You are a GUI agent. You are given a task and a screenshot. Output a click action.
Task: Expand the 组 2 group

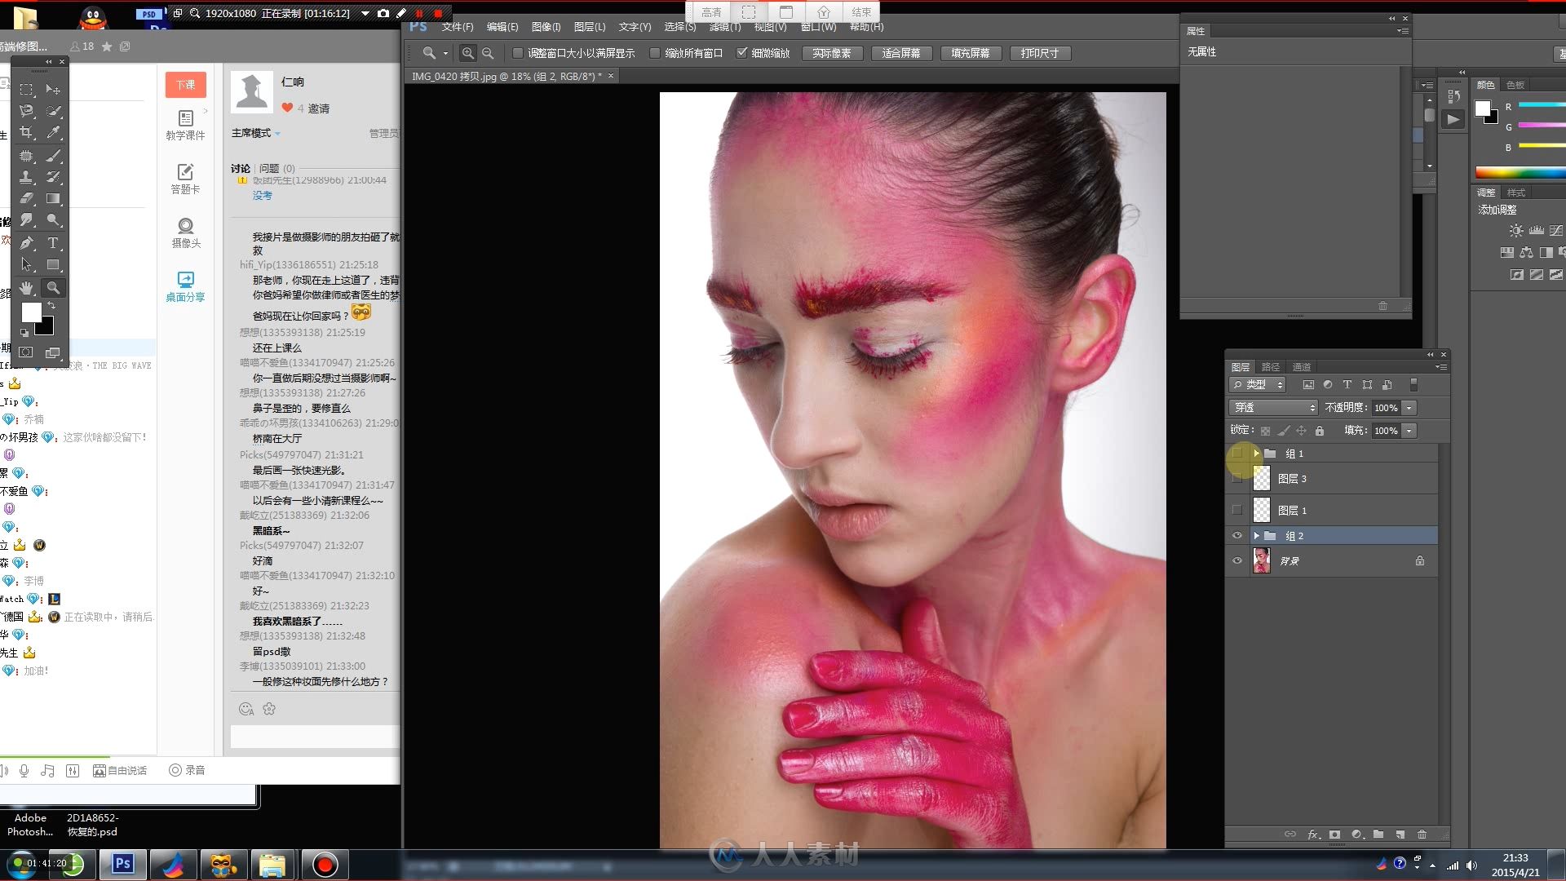1257,536
